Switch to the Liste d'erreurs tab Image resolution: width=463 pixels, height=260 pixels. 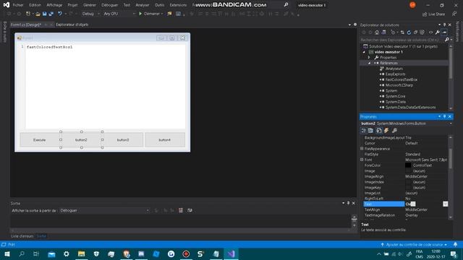(22, 236)
